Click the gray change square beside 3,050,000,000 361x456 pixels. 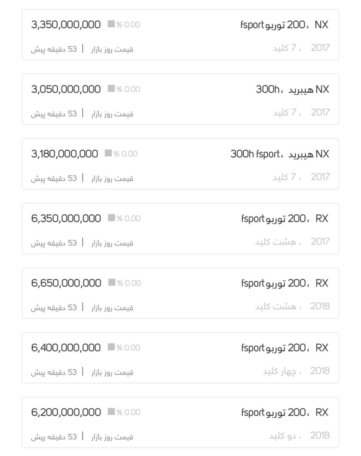pyautogui.click(x=111, y=89)
